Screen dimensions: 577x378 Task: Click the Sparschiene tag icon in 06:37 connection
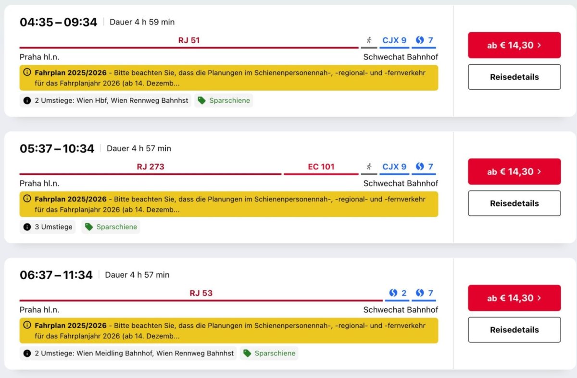[x=247, y=354]
